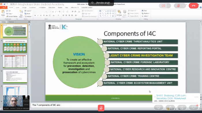Select the straight line shape in gallery
This screenshot has height=113, width=202.
[x=103, y=11]
